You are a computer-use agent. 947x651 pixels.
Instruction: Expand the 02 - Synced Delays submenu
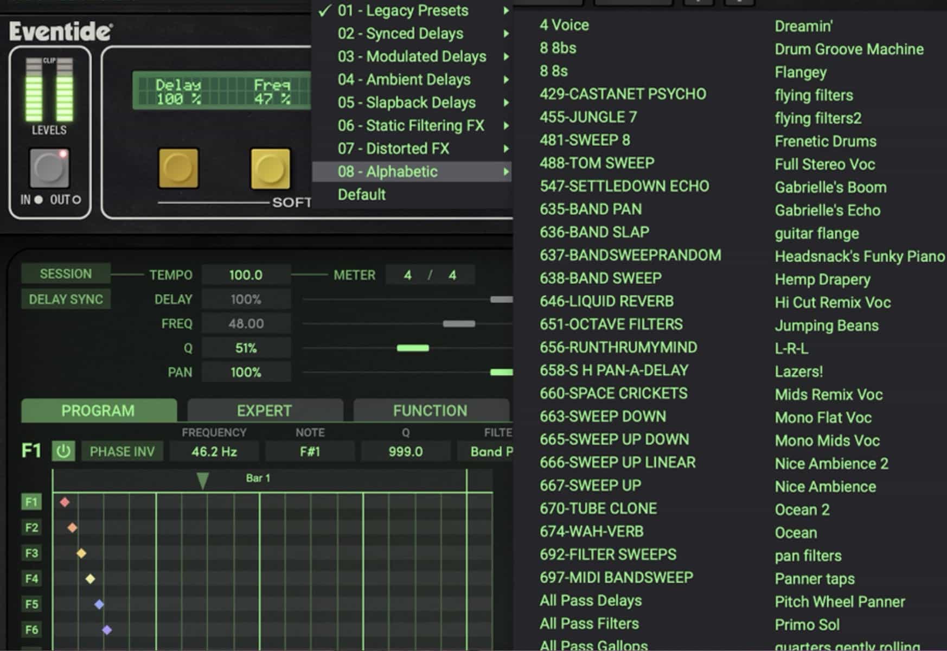pyautogui.click(x=400, y=33)
